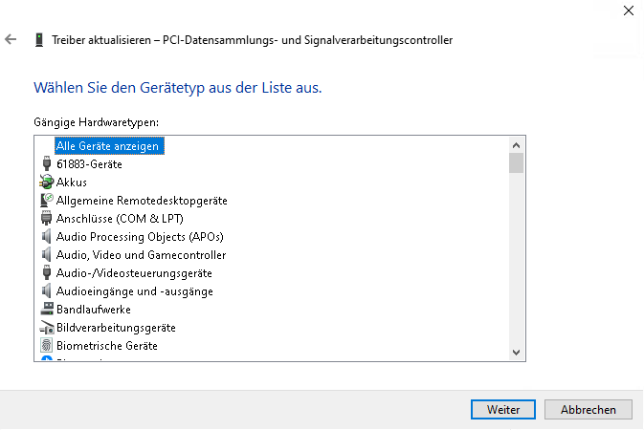Select 'Audio-/Videosteuerungsgeräte' entry

pyautogui.click(x=134, y=273)
